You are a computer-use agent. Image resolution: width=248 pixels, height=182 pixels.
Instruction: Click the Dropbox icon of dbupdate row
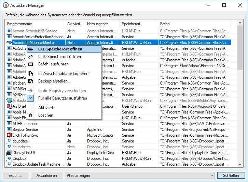9,141
